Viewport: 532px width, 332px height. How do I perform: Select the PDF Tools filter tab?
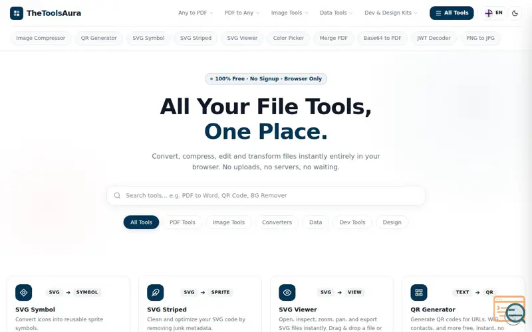pyautogui.click(x=182, y=222)
